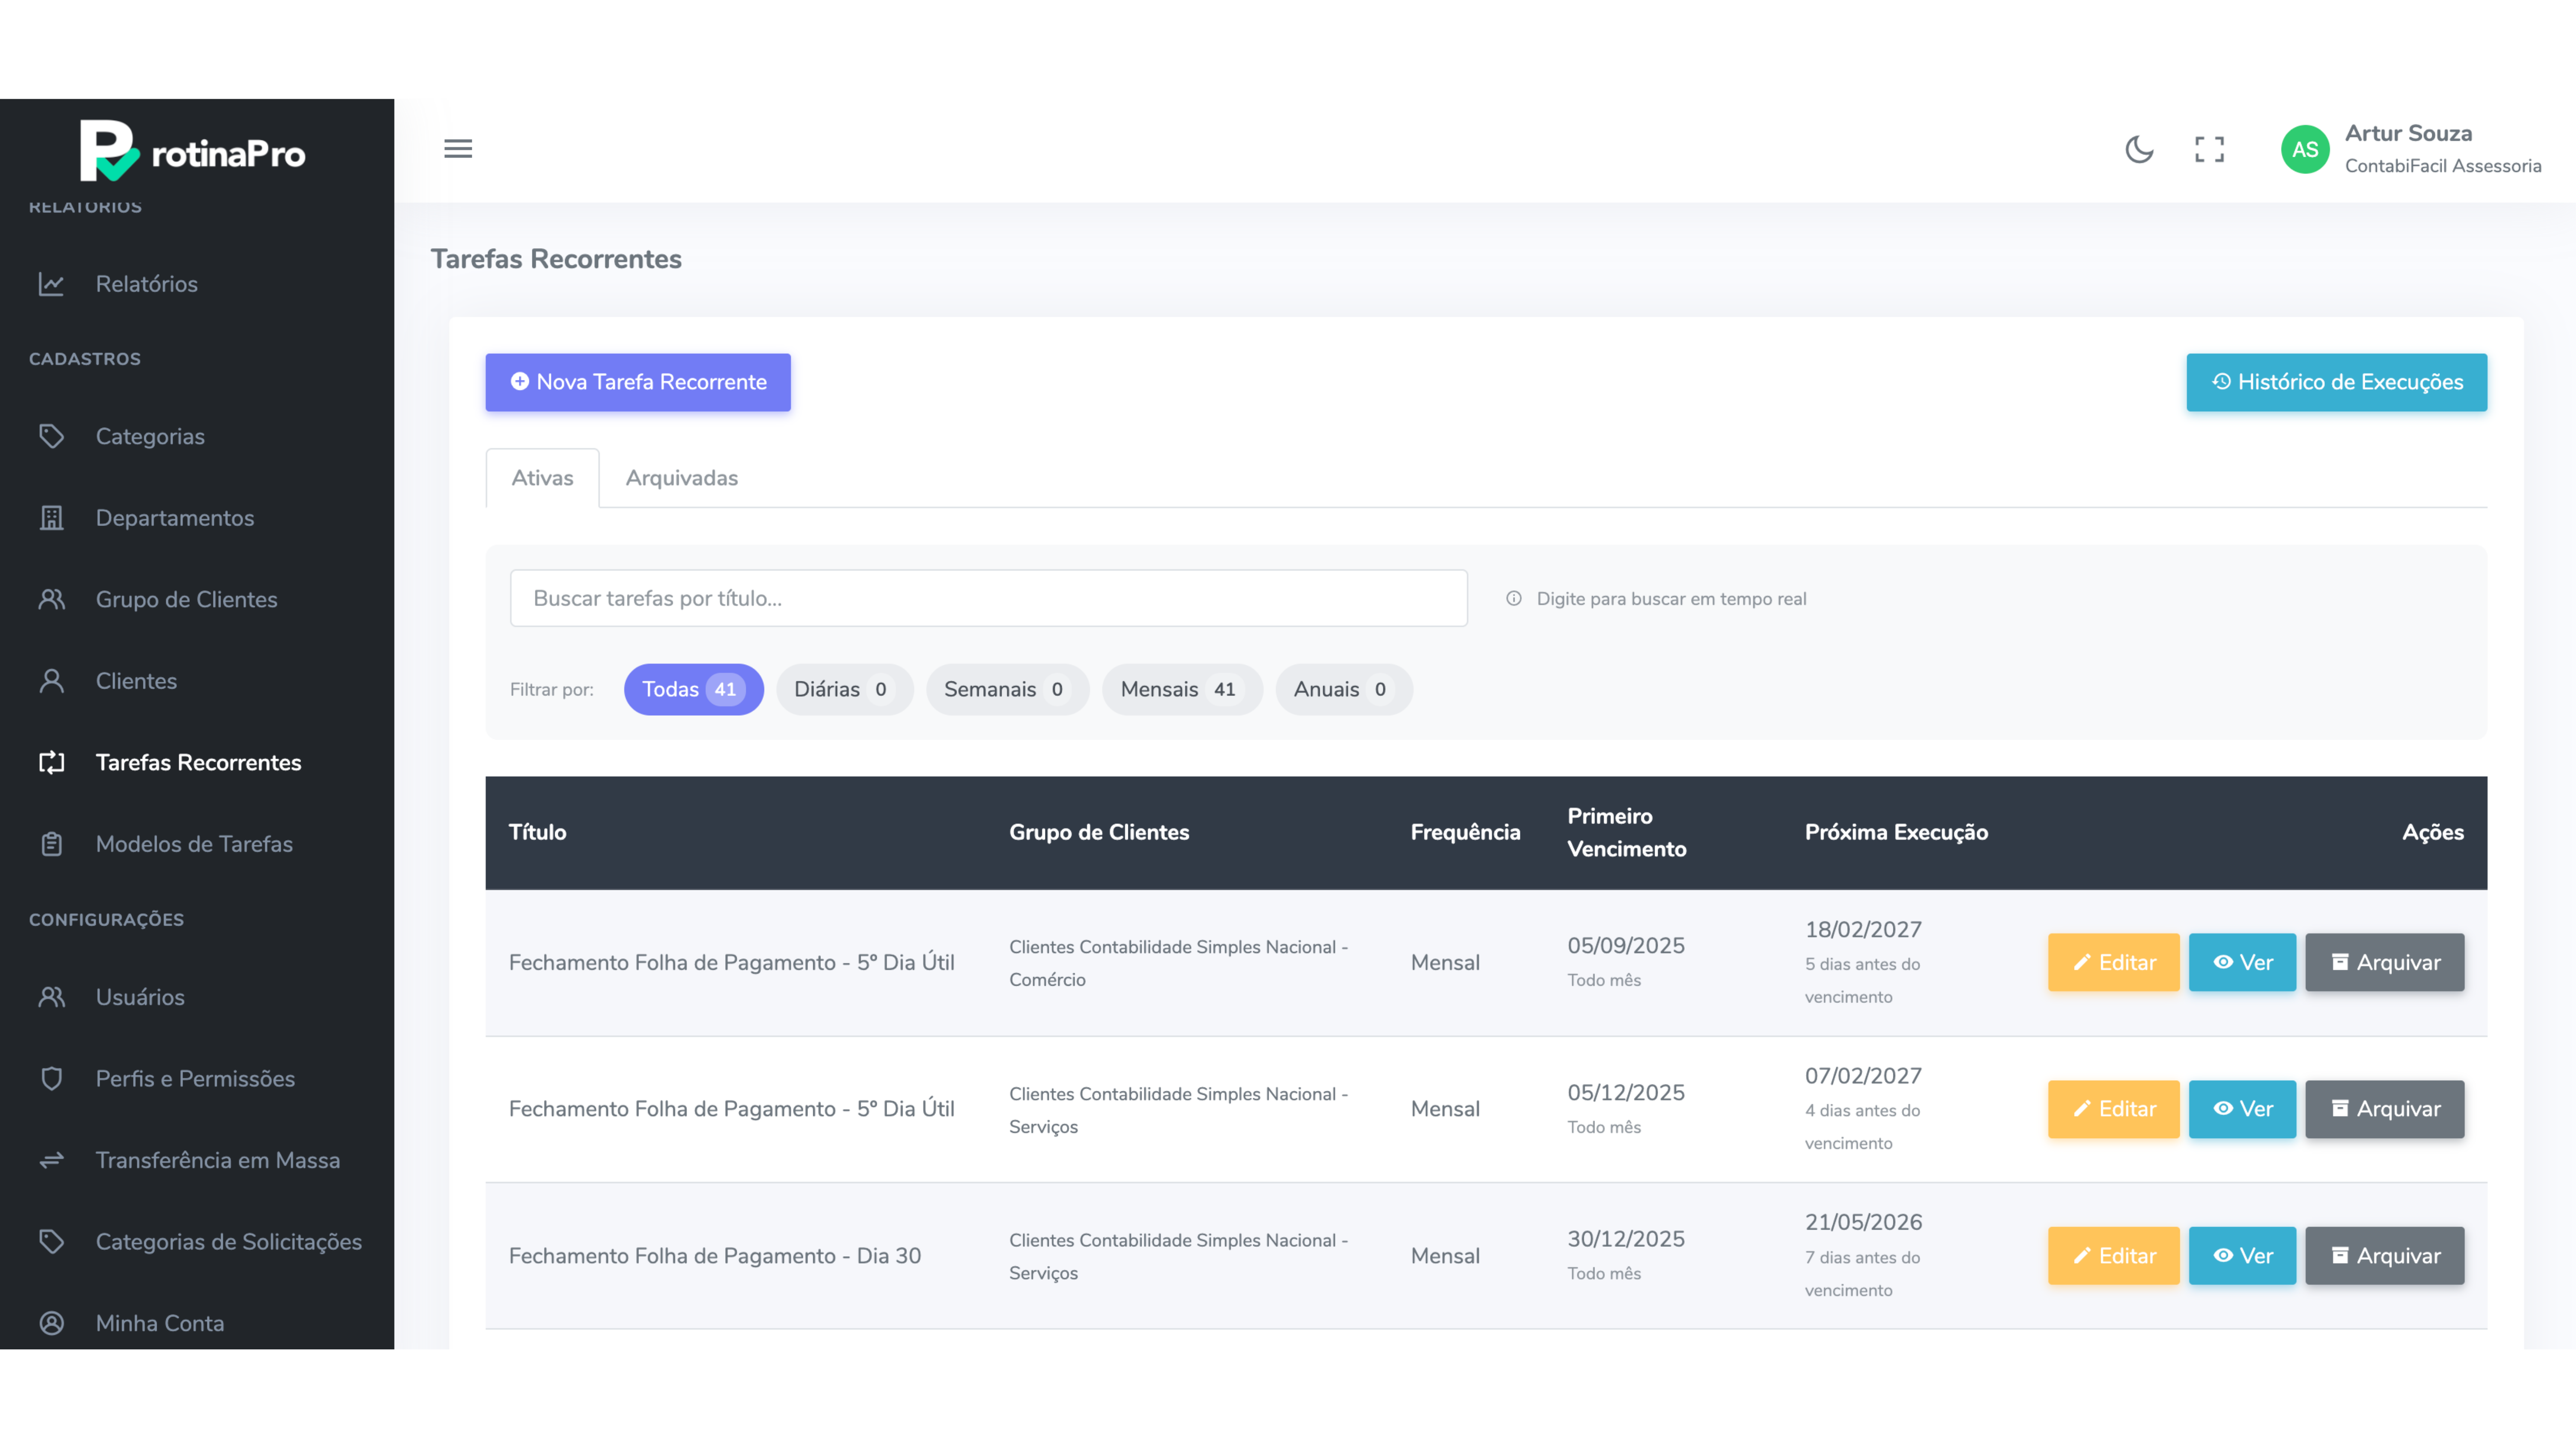Screen dimensions: 2576x1449
Task: Open Histórico de Execuções
Action: tap(2336, 382)
